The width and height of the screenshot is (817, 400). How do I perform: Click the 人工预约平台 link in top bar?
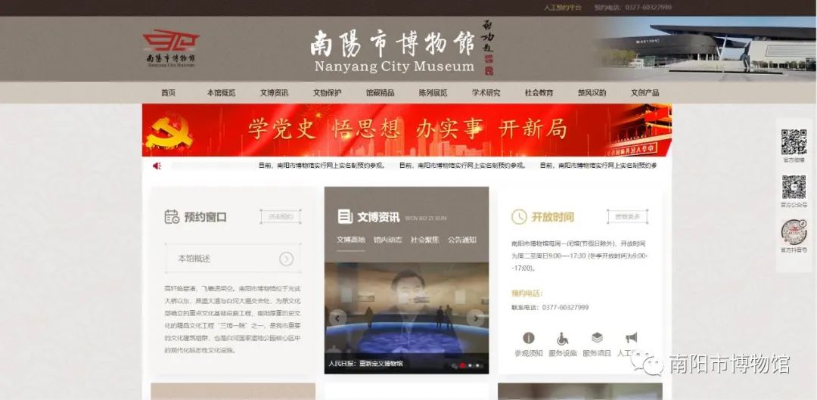(x=562, y=8)
